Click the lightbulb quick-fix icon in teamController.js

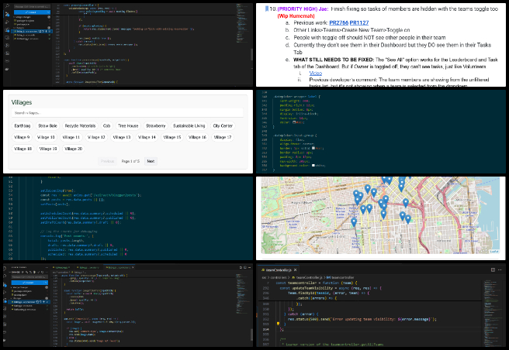tap(278, 324)
